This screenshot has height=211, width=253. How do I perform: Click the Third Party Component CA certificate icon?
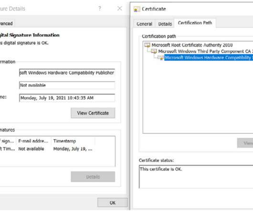coord(154,51)
